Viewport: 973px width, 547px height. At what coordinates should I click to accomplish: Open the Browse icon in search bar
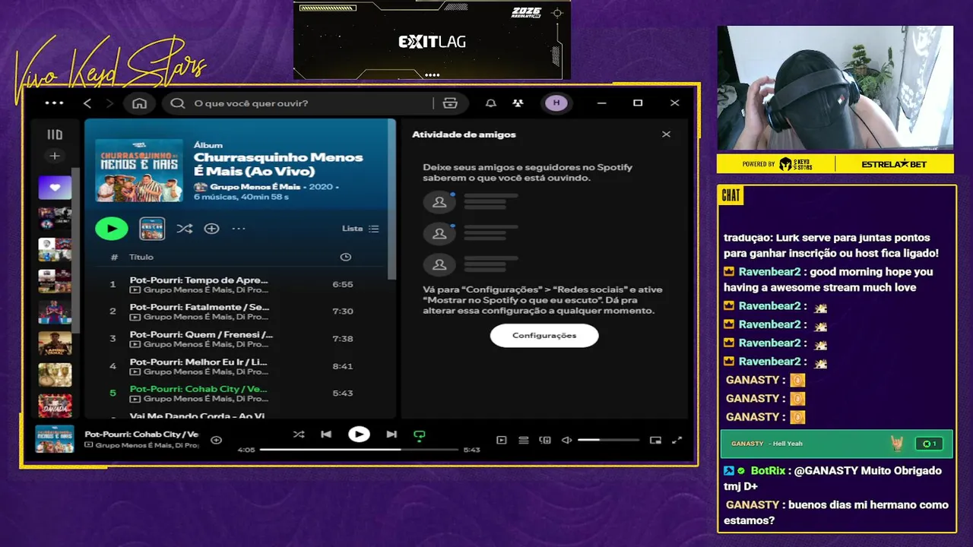tap(450, 103)
